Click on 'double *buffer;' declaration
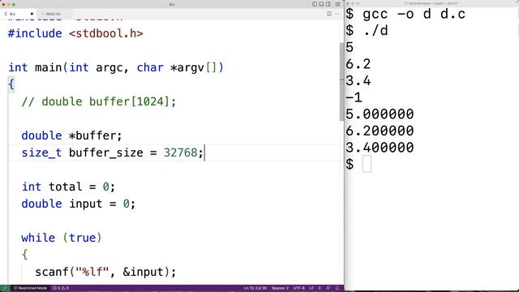 coord(72,135)
